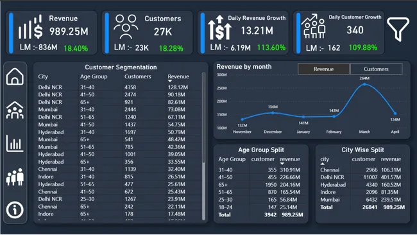Click the 18.28% customers growth percentage

171,48
